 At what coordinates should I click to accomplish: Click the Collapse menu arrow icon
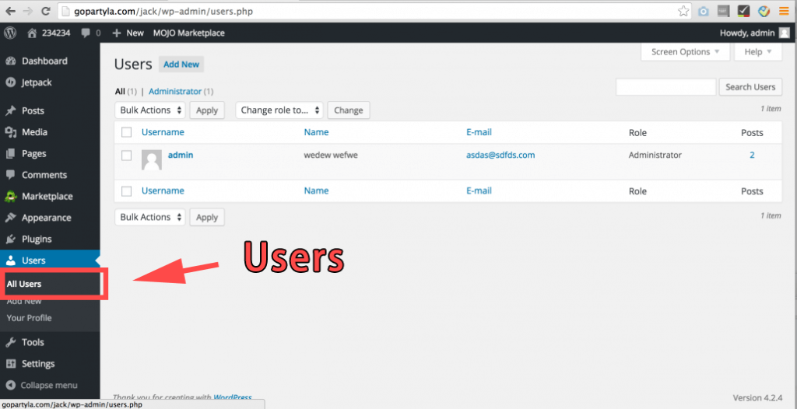pyautogui.click(x=10, y=385)
